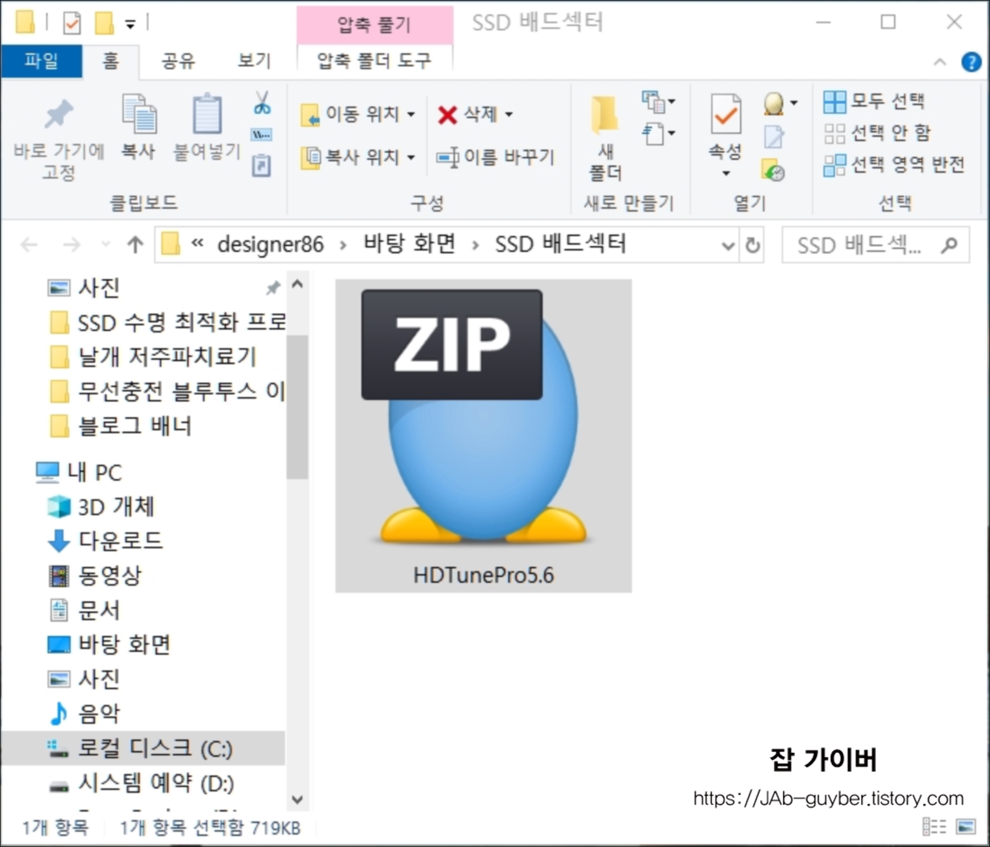990x847 pixels.
Task: Click the Copy icon in clipboard group
Action: 139,114
